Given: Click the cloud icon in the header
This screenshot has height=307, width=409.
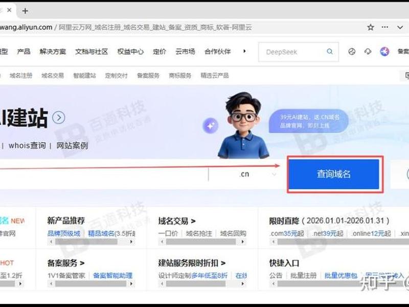Looking at the screenshot, I should [x=368, y=52].
